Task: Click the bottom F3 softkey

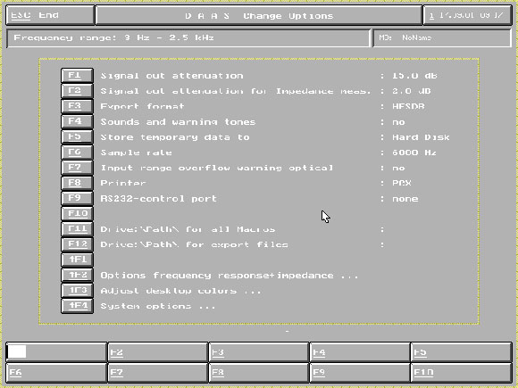Action: (x=259, y=352)
